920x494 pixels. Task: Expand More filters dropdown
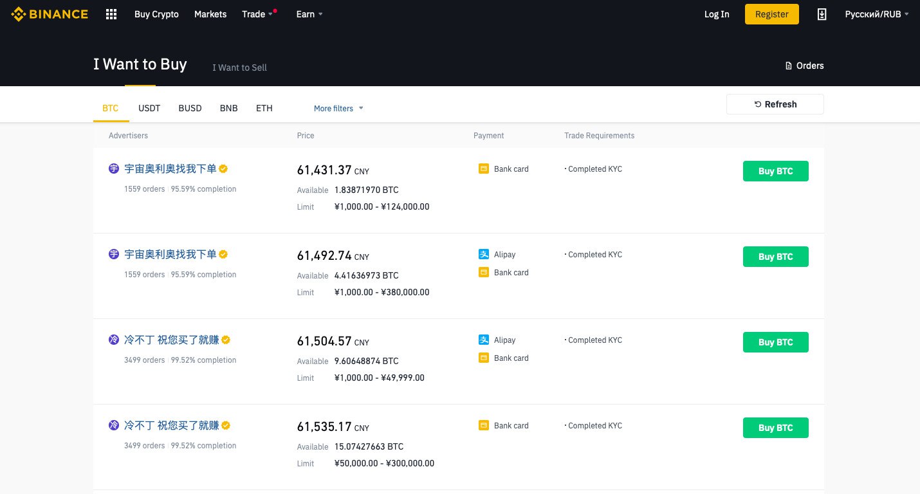(x=338, y=109)
